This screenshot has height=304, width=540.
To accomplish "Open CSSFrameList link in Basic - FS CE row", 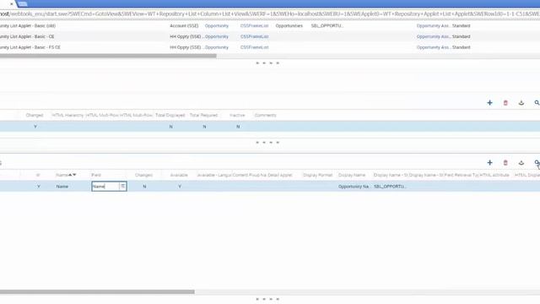I will (x=255, y=47).
